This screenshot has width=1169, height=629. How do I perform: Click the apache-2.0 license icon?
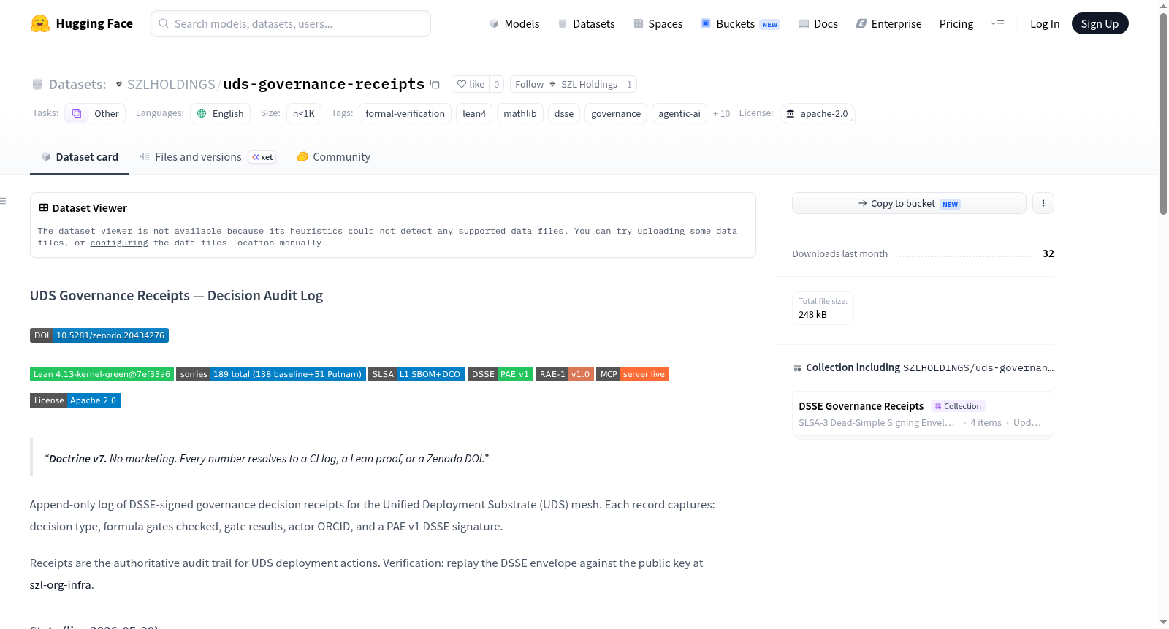(790, 113)
